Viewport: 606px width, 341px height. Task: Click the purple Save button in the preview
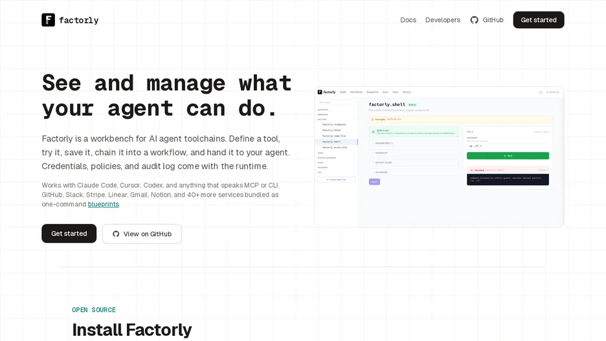tap(374, 182)
